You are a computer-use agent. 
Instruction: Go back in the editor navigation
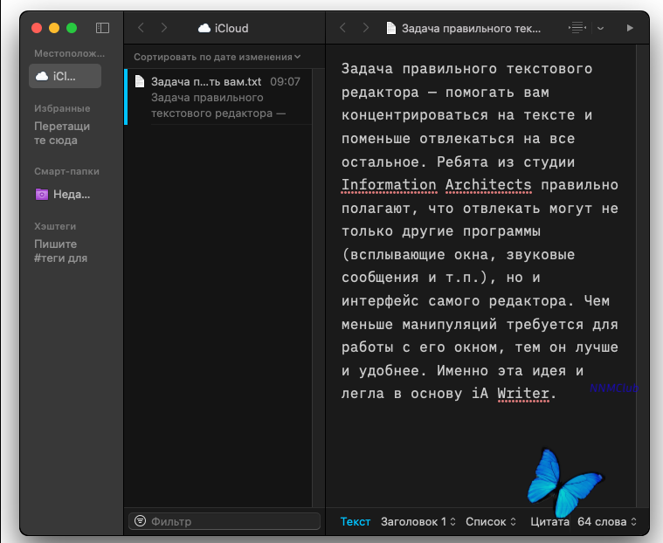pyautogui.click(x=343, y=28)
